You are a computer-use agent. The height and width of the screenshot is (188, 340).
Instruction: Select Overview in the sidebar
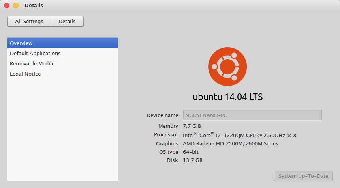(62, 43)
